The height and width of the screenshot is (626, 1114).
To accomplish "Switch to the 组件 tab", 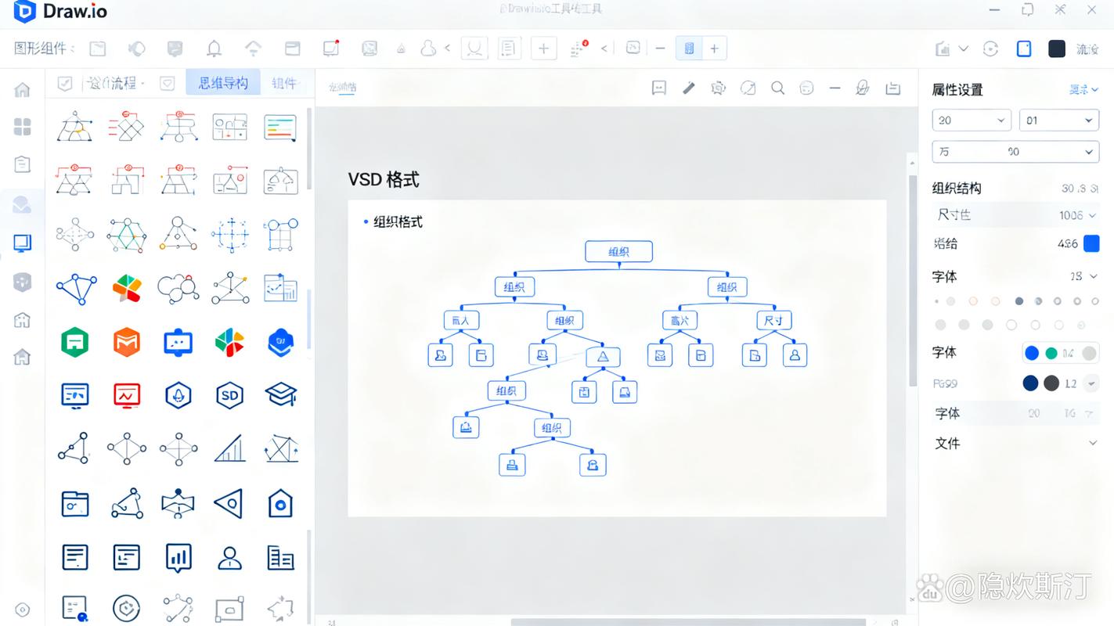I will 284,83.
